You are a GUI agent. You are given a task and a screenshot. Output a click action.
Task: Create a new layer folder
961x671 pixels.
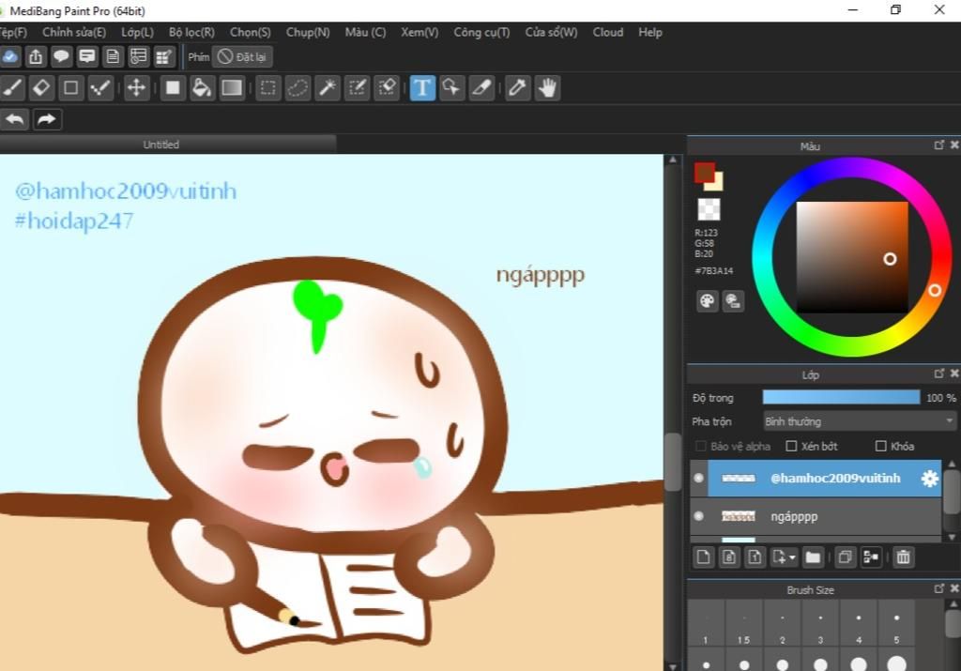[813, 557]
